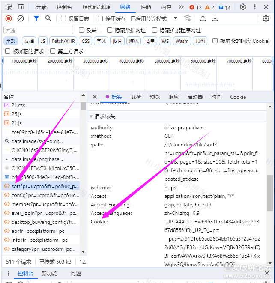Screen dimensions: 275x283
Task: Activate the element inspector picker icon
Action: coord(9,7)
